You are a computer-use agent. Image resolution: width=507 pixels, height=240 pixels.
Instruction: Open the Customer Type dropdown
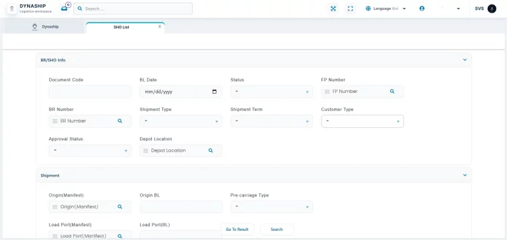coord(362,121)
